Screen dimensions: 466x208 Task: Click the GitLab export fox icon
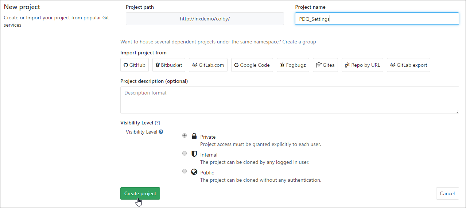click(393, 65)
